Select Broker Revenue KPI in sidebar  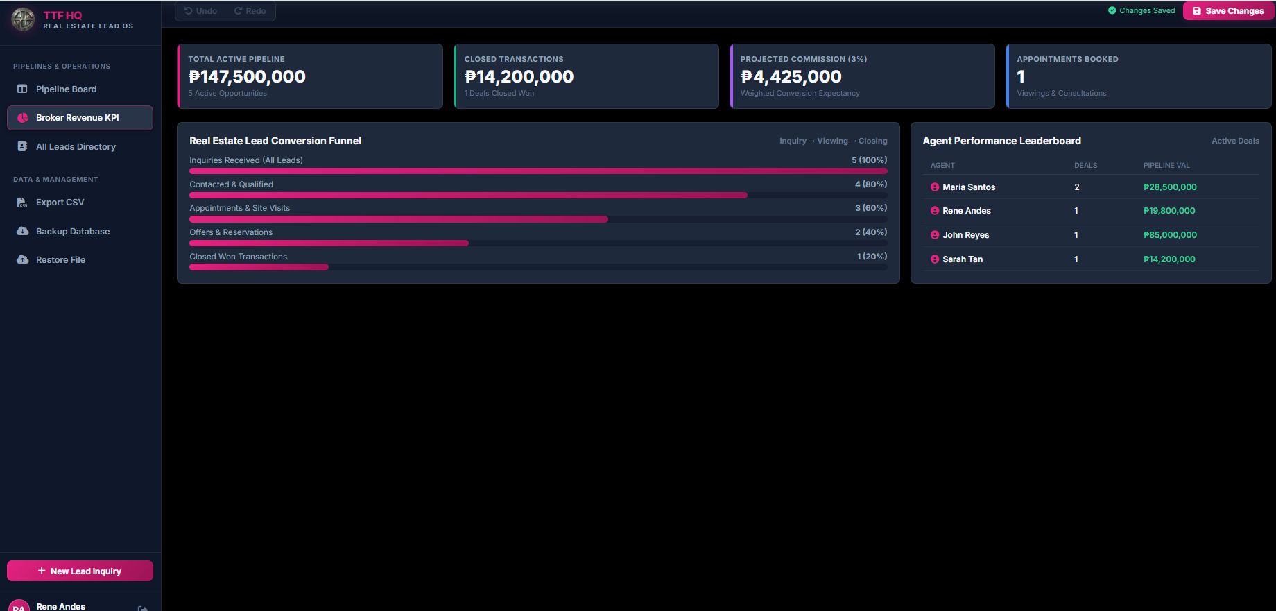click(x=80, y=118)
